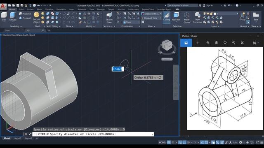Open the 'Unsaved View' dropdown
Screen dimensions: 264x148
(151, 18)
